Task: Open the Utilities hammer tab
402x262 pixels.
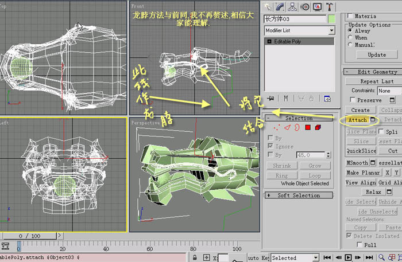Action: pos(330,7)
